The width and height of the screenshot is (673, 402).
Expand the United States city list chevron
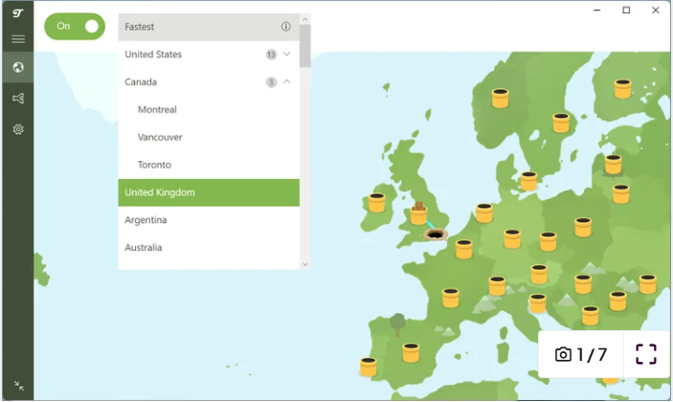coord(287,54)
